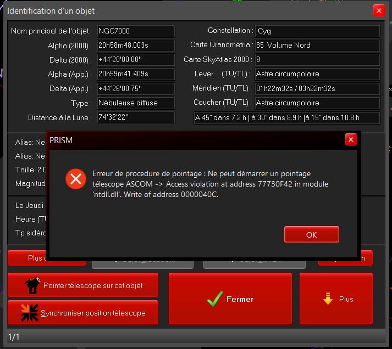
Task: Click the synchroniser position télescope icon
Action: [x=30, y=313]
